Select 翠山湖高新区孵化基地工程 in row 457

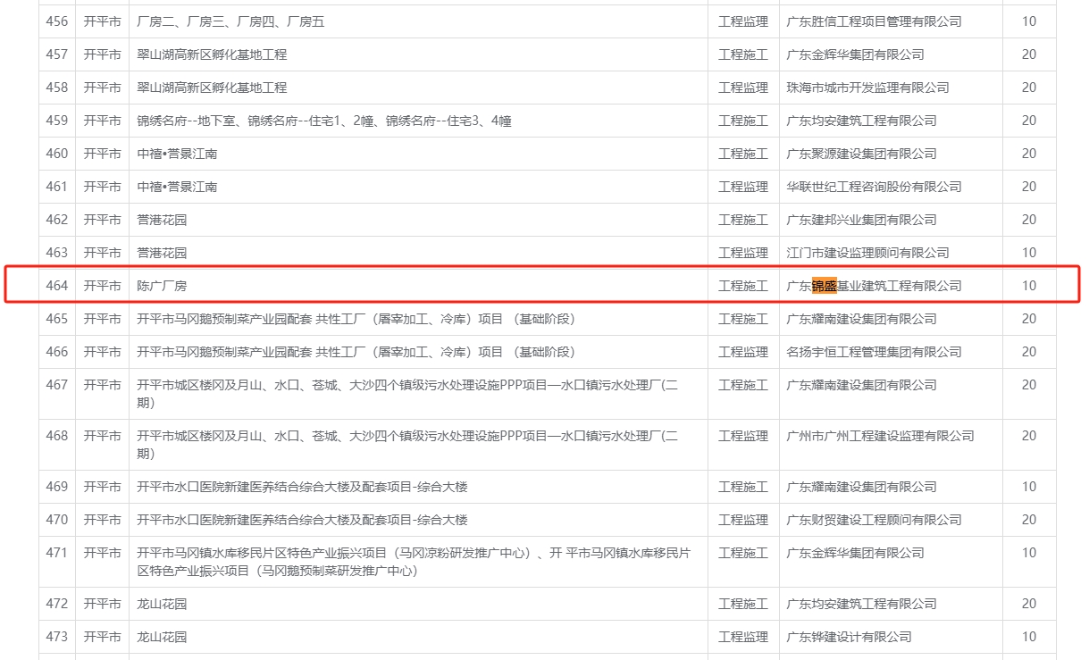point(212,54)
